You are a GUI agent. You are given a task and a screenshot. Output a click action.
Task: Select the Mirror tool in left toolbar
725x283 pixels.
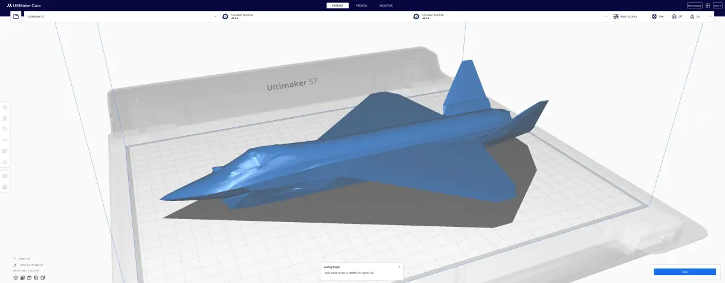5,139
